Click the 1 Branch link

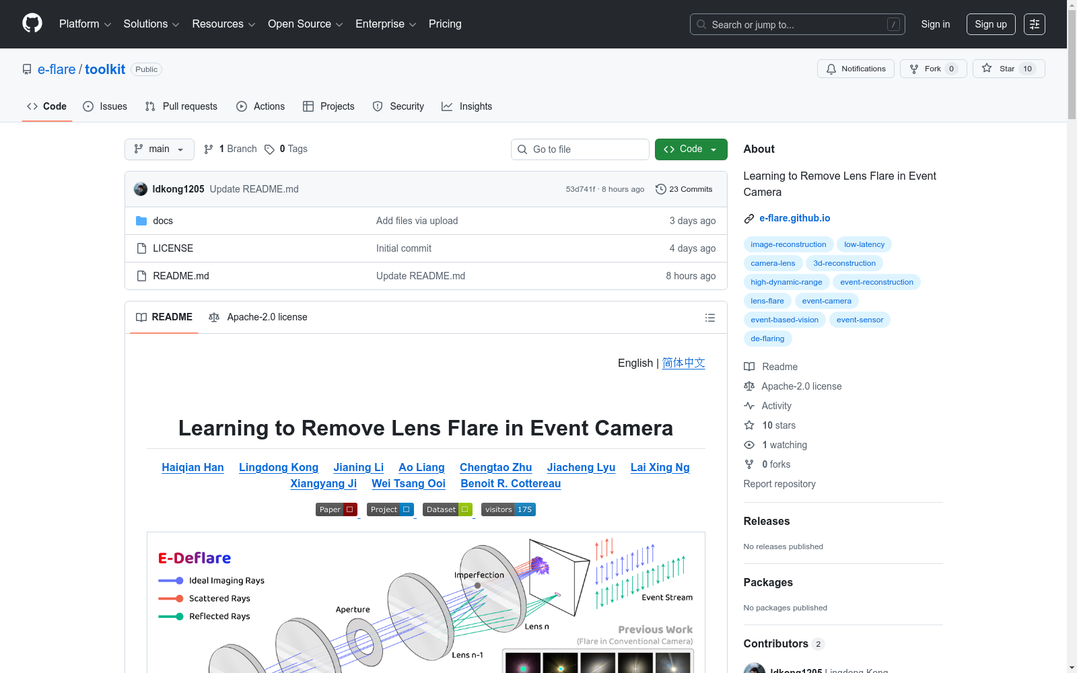(x=230, y=149)
